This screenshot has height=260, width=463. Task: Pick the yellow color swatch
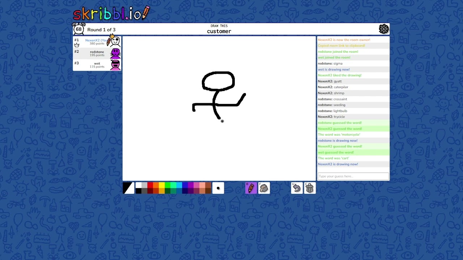(x=162, y=185)
